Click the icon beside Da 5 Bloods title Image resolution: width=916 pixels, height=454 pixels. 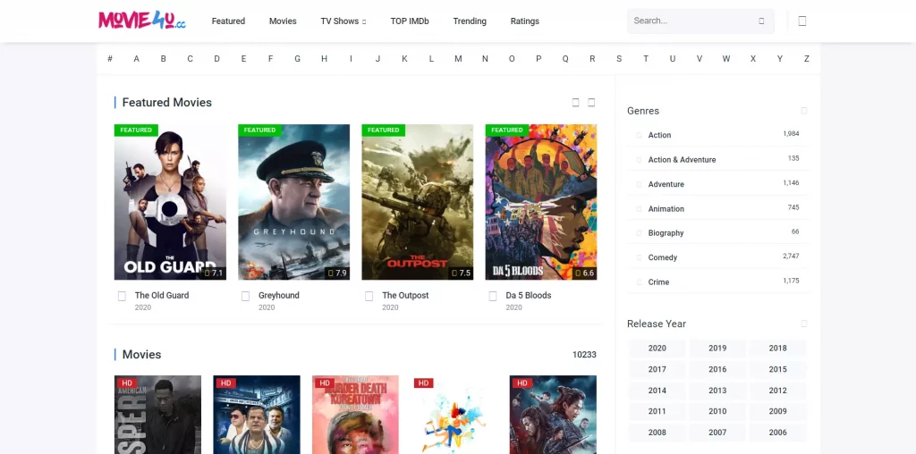coord(493,296)
